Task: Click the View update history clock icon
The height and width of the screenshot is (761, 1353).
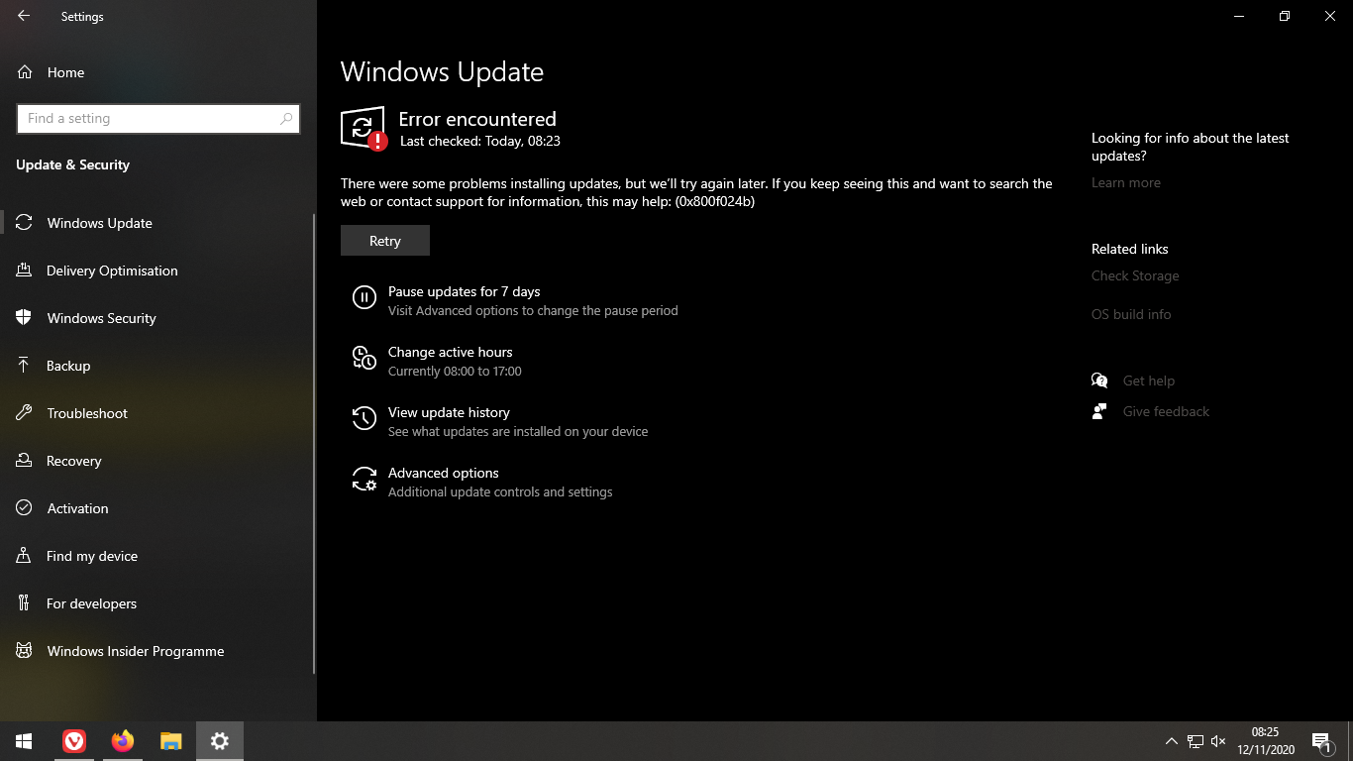Action: pyautogui.click(x=364, y=418)
